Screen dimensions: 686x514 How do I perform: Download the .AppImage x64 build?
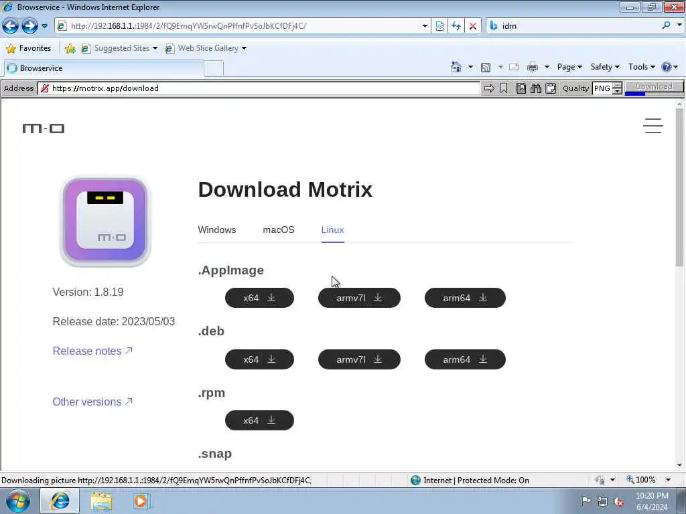pos(259,298)
